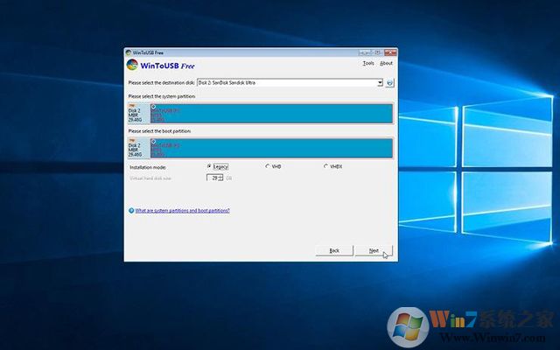Click the refresh disk list icon
This screenshot has height=350, width=560.
(x=390, y=83)
